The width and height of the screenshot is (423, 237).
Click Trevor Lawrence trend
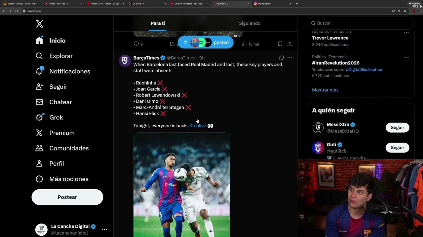click(x=330, y=38)
